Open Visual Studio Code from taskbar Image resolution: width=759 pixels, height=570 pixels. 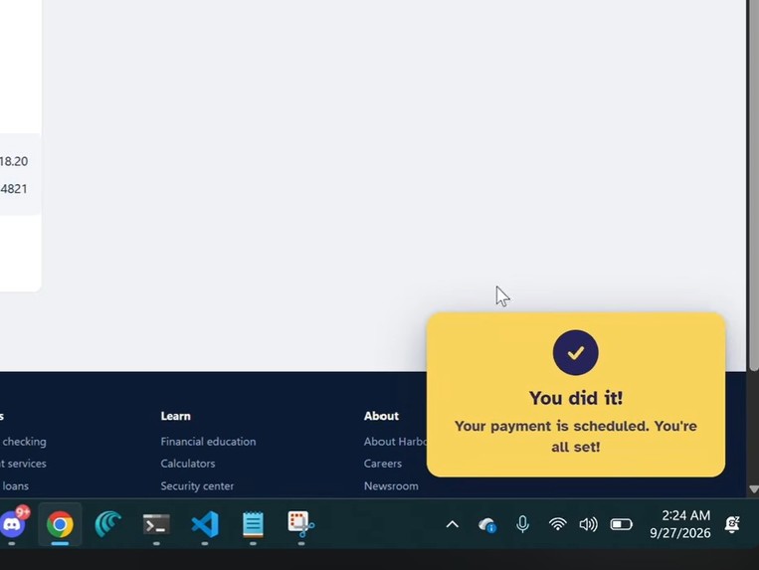click(x=205, y=524)
